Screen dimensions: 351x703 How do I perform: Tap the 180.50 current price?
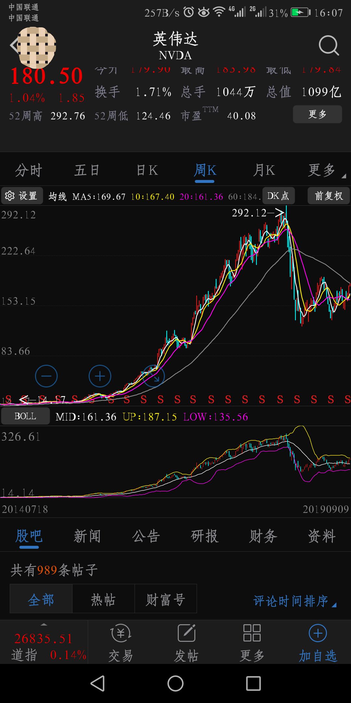point(46,76)
